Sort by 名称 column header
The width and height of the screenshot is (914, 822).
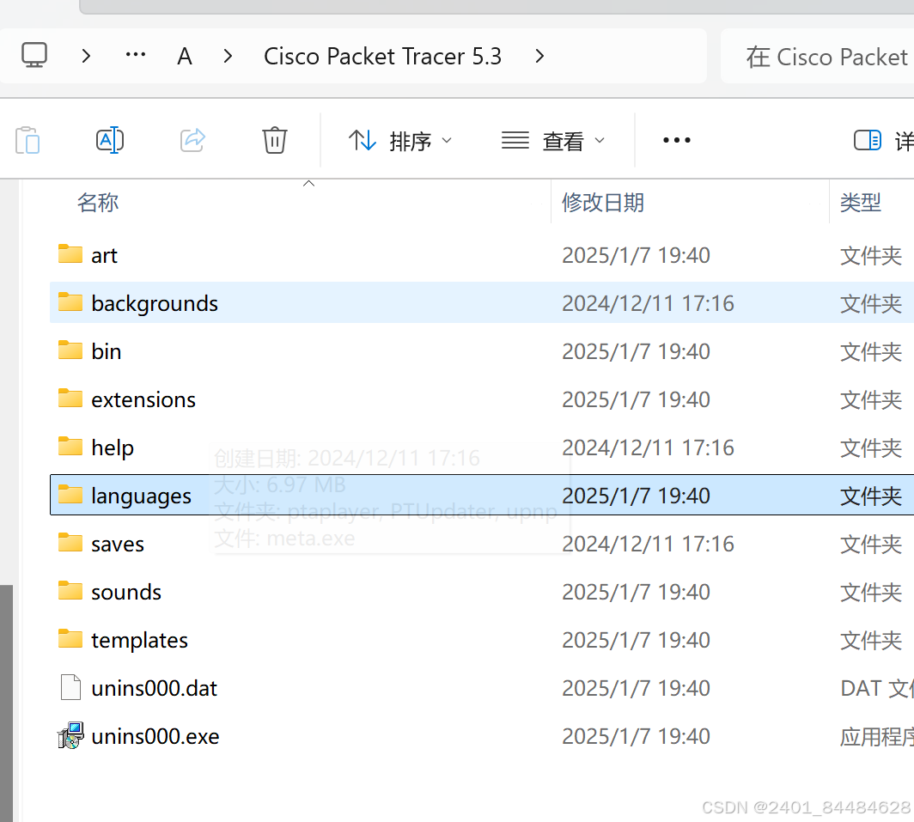click(98, 203)
